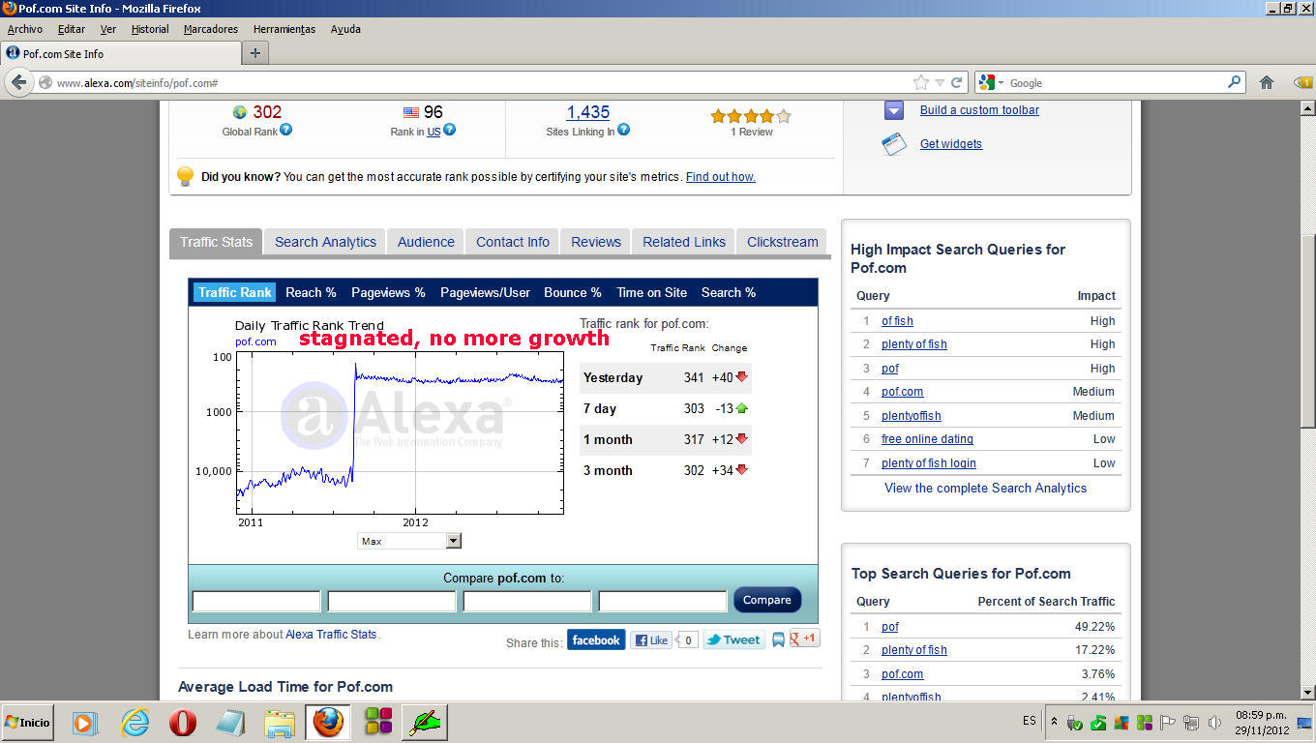Viewport: 1316px width, 743px height.
Task: Click the Alexa Traffic Stats link
Action: click(331, 635)
